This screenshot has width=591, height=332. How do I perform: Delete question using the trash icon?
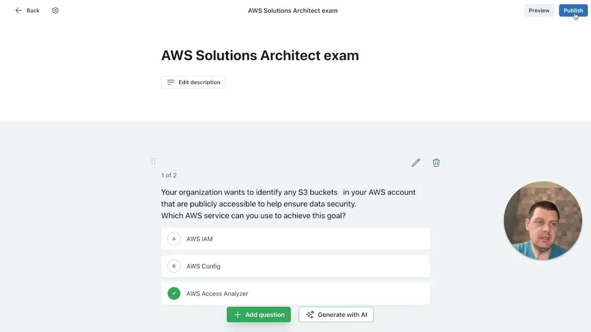pyautogui.click(x=436, y=163)
